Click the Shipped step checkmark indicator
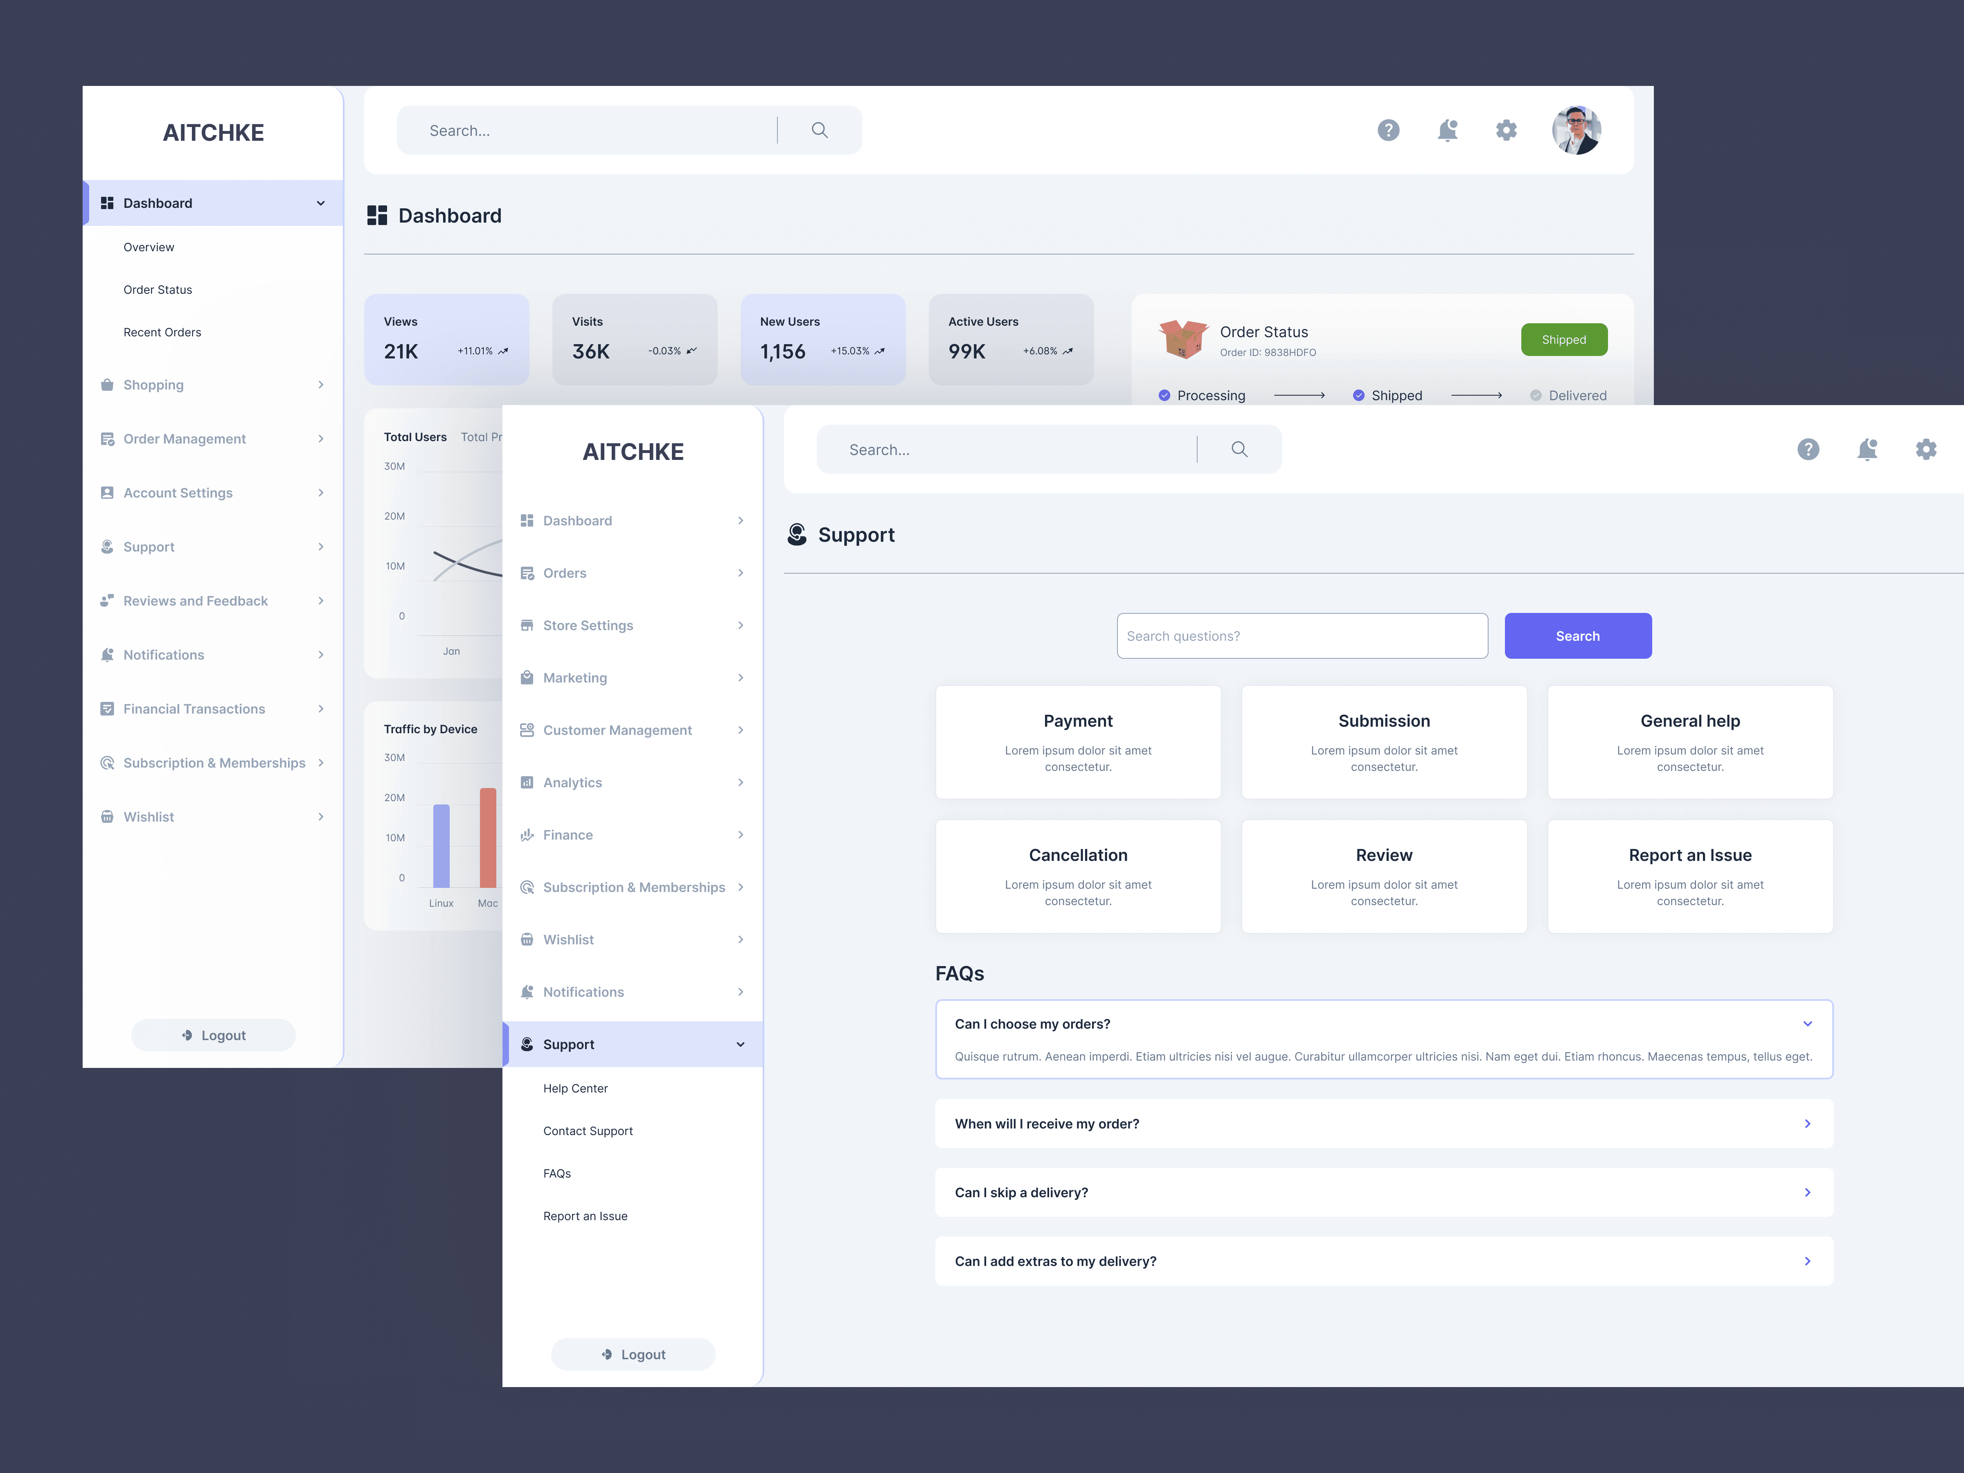Image resolution: width=1964 pixels, height=1473 pixels. 1358,395
